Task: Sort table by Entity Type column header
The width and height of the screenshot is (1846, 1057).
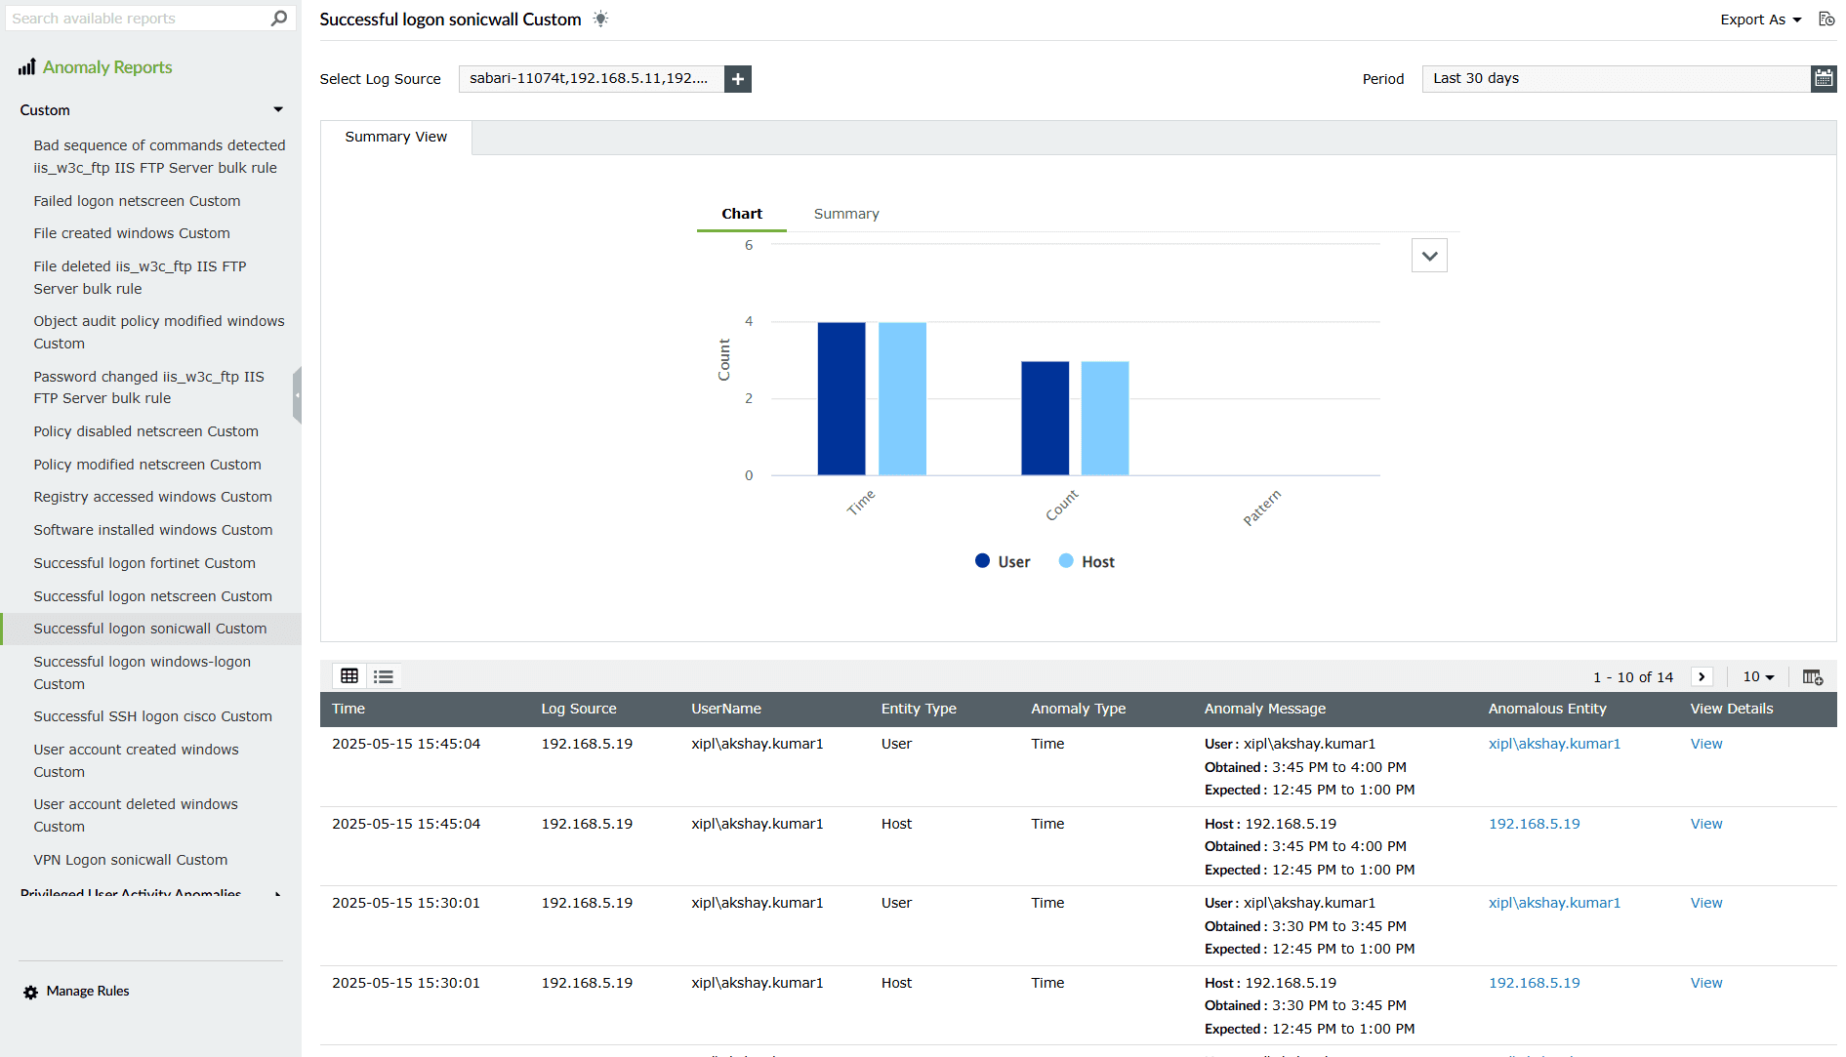Action: (919, 709)
